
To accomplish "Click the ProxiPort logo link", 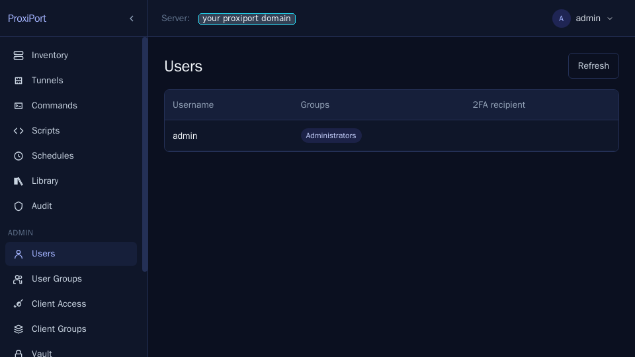I will 27,19.
